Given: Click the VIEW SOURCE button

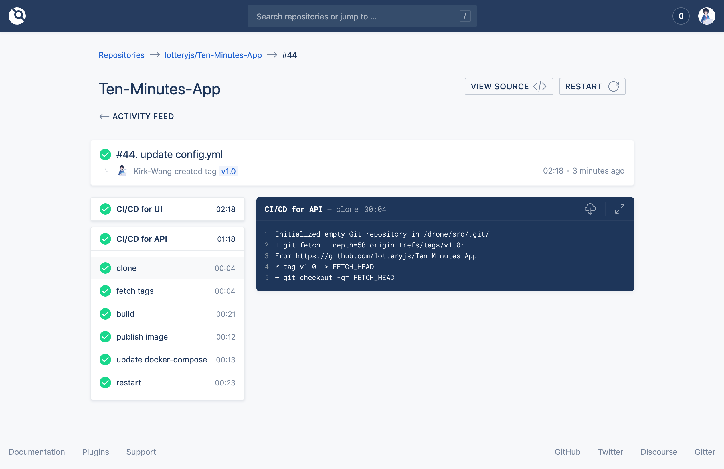Looking at the screenshot, I should pos(509,86).
